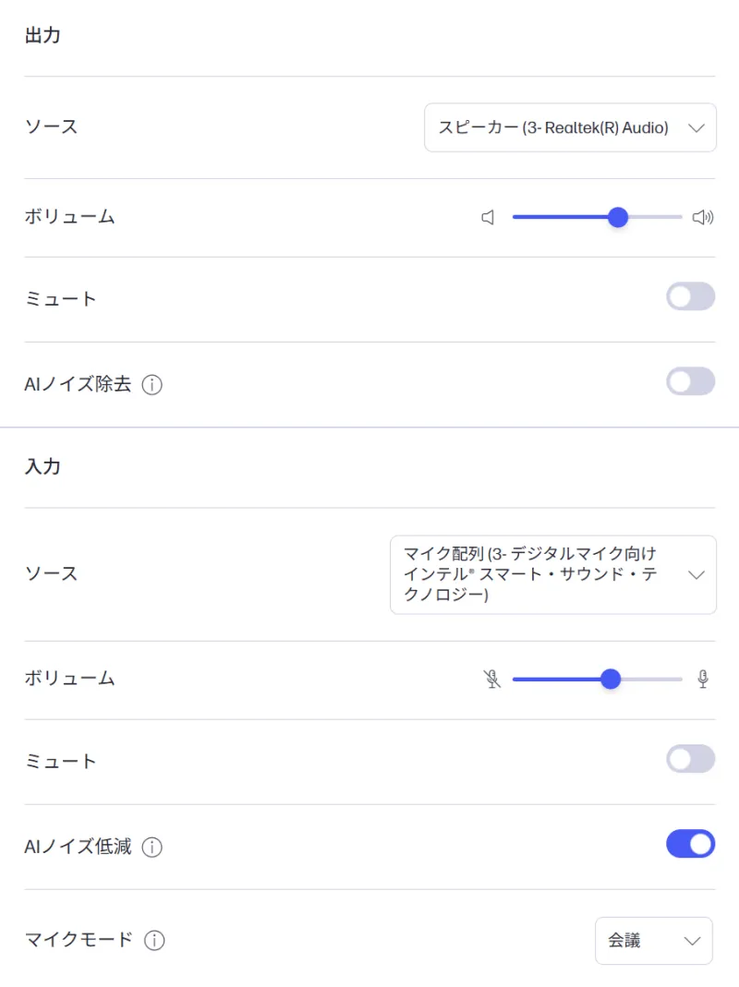Click the input volume slider handle

[x=610, y=680]
